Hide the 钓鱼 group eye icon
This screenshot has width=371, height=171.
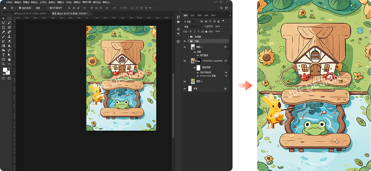pyautogui.click(x=185, y=41)
